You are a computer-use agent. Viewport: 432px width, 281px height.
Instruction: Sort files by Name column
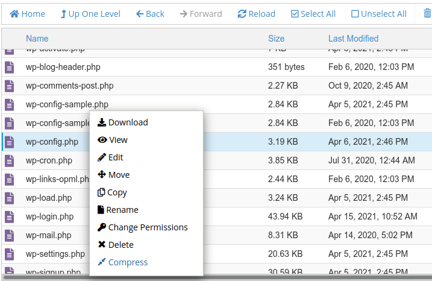[x=37, y=39]
